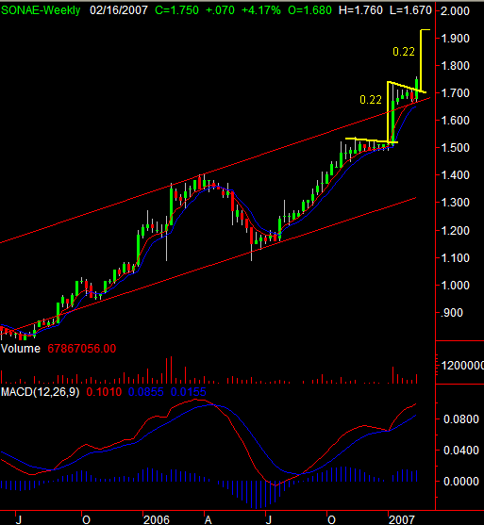Click the latest green weekly candle
This screenshot has height=525, width=484.
tap(417, 89)
